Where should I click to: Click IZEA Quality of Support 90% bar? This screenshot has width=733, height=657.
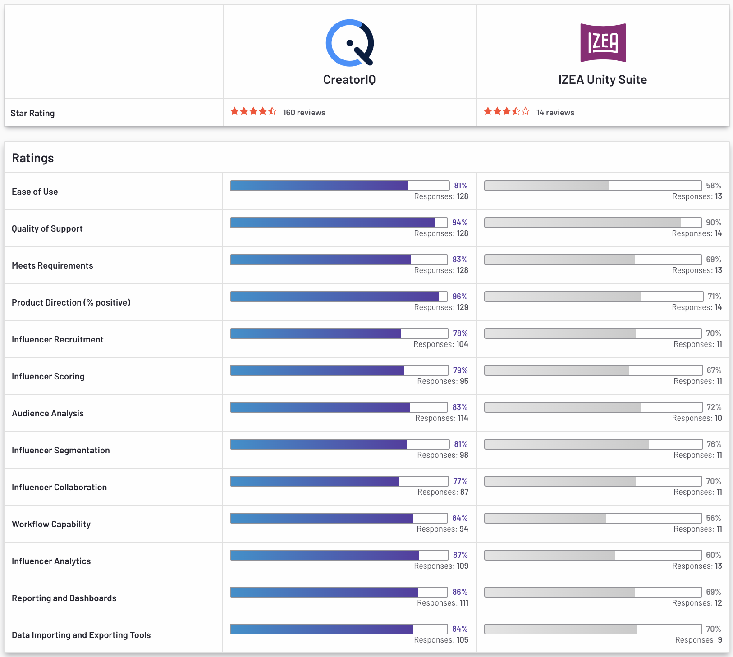(x=593, y=223)
